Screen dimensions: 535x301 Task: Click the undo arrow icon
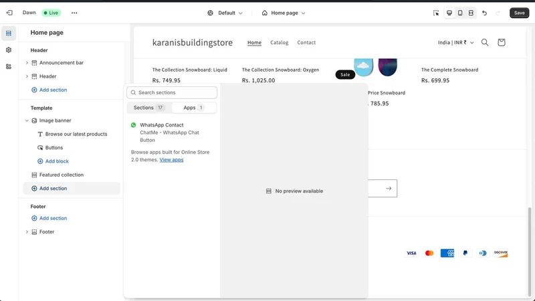point(484,13)
